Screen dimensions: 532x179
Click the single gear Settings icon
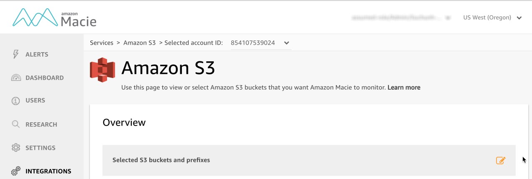pos(16,148)
